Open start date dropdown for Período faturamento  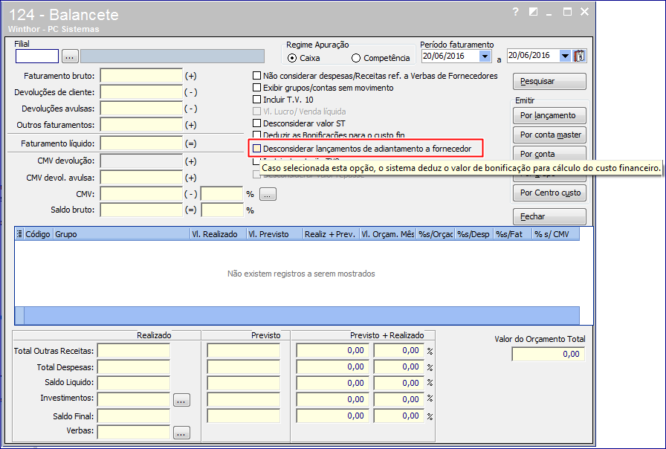pos(485,56)
